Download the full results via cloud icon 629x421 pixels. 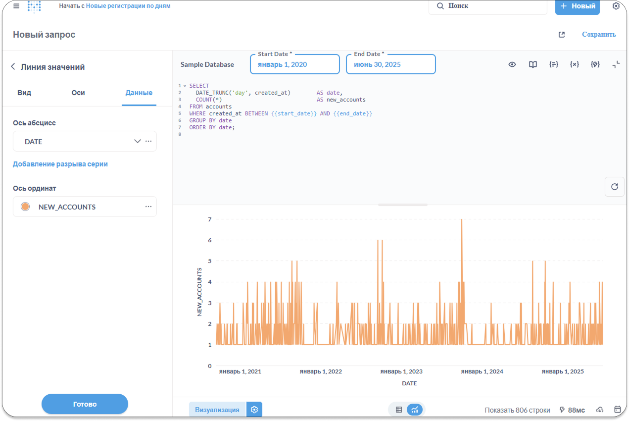click(x=600, y=410)
